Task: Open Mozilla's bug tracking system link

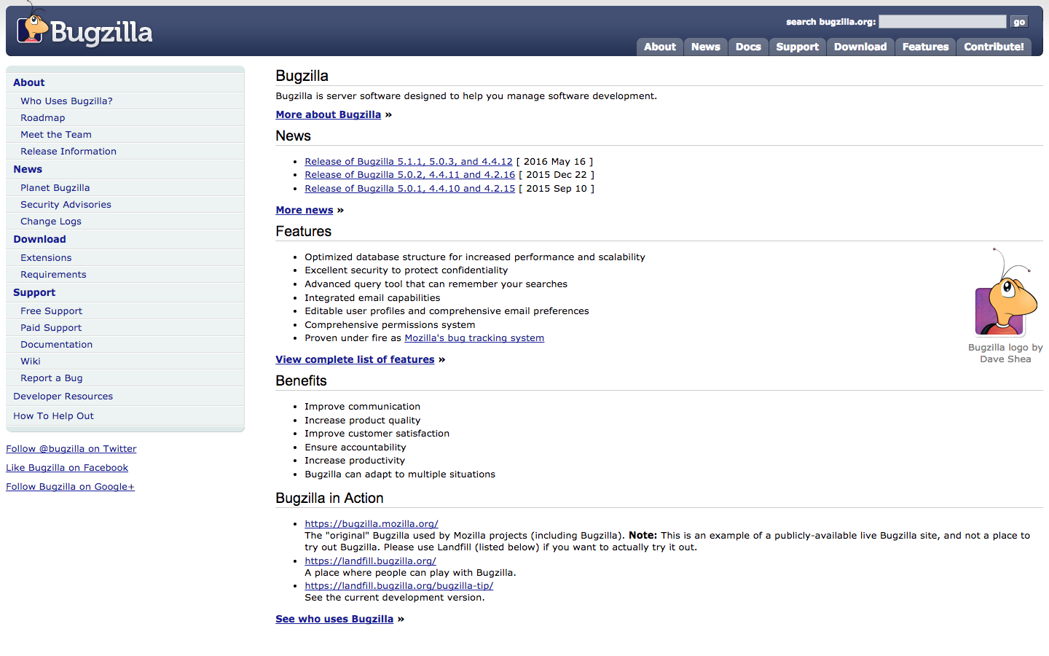Action: [474, 338]
